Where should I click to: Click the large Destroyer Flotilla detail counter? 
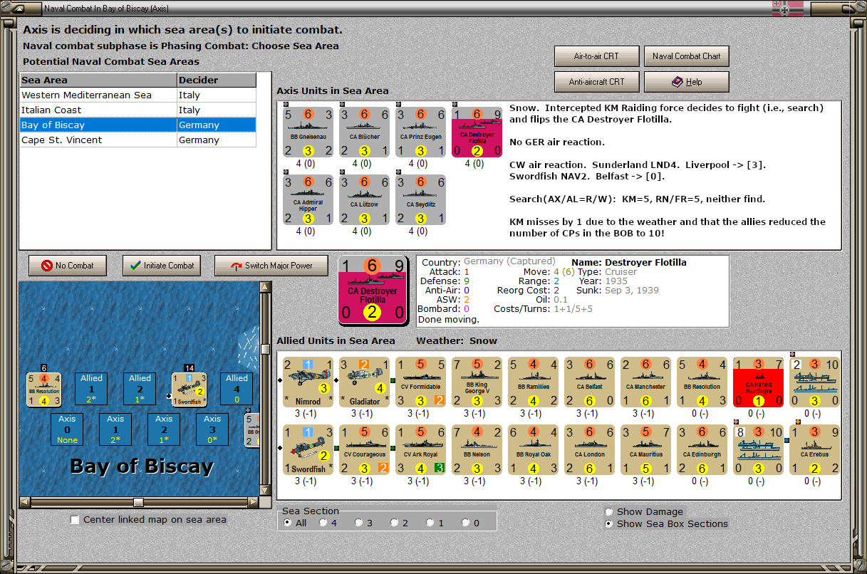(373, 291)
